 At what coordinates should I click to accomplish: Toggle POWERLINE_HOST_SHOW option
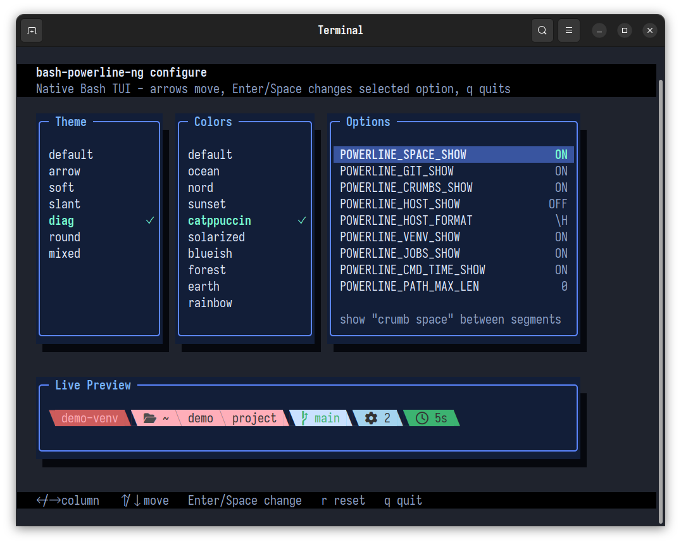453,204
